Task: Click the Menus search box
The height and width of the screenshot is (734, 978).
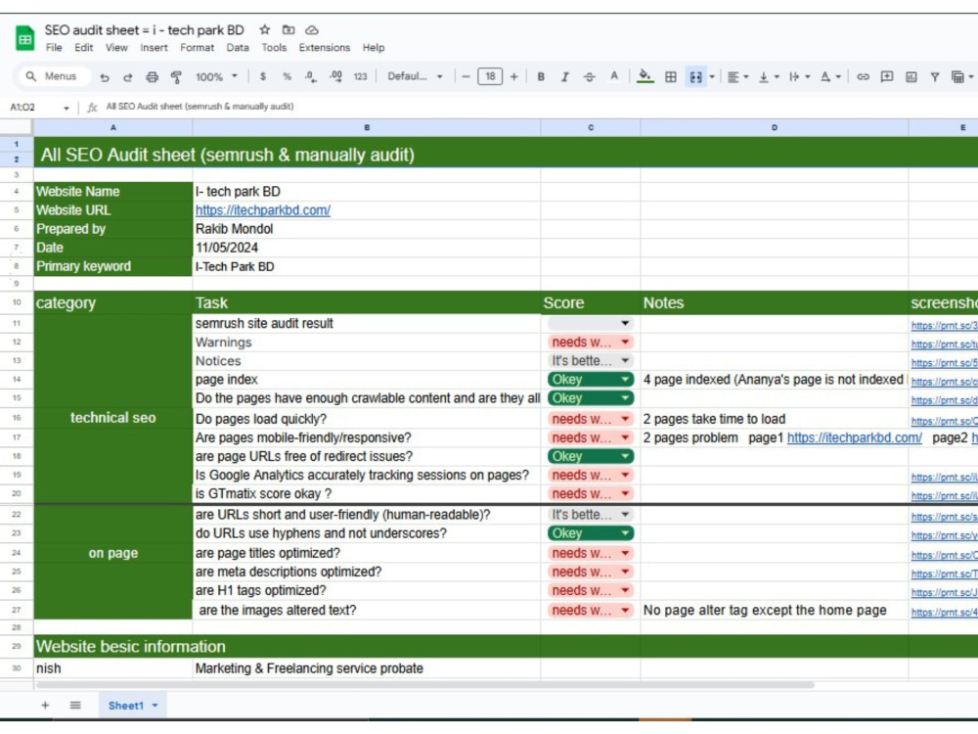Action: pos(53,76)
